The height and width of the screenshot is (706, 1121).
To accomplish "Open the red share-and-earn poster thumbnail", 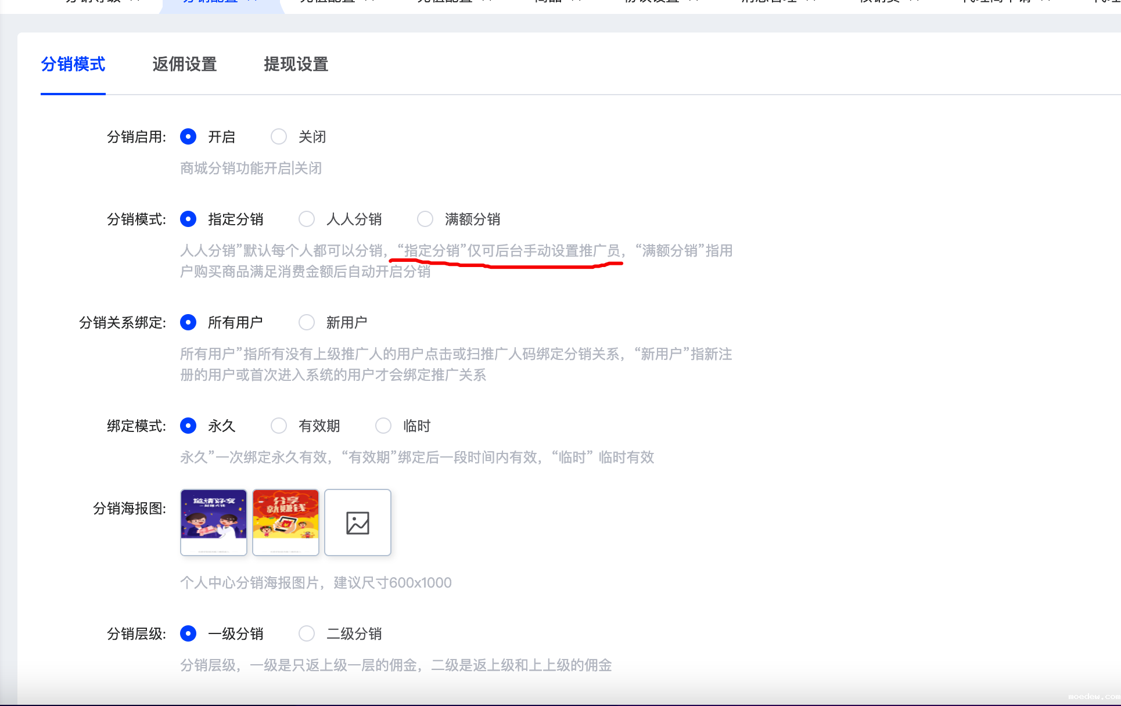I will coord(286,523).
